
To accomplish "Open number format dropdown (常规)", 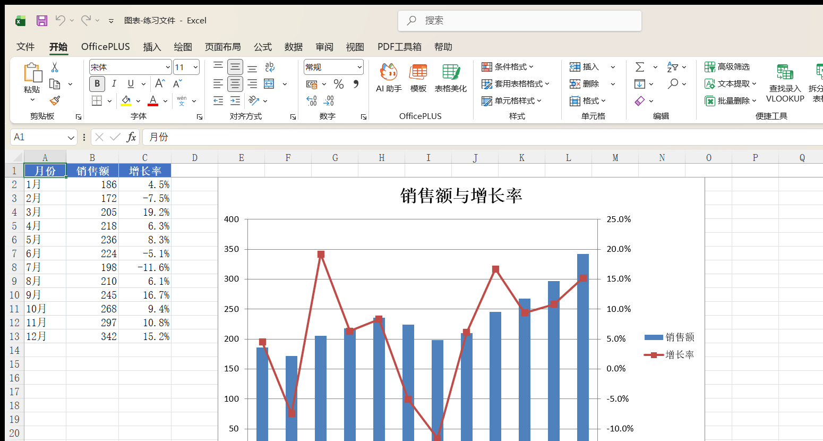I will pyautogui.click(x=359, y=67).
